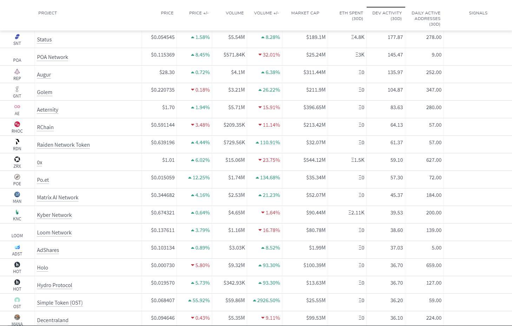Viewport: 512px width, 326px height.
Task: Click the Po.et POE token icon
Action: 17,177
